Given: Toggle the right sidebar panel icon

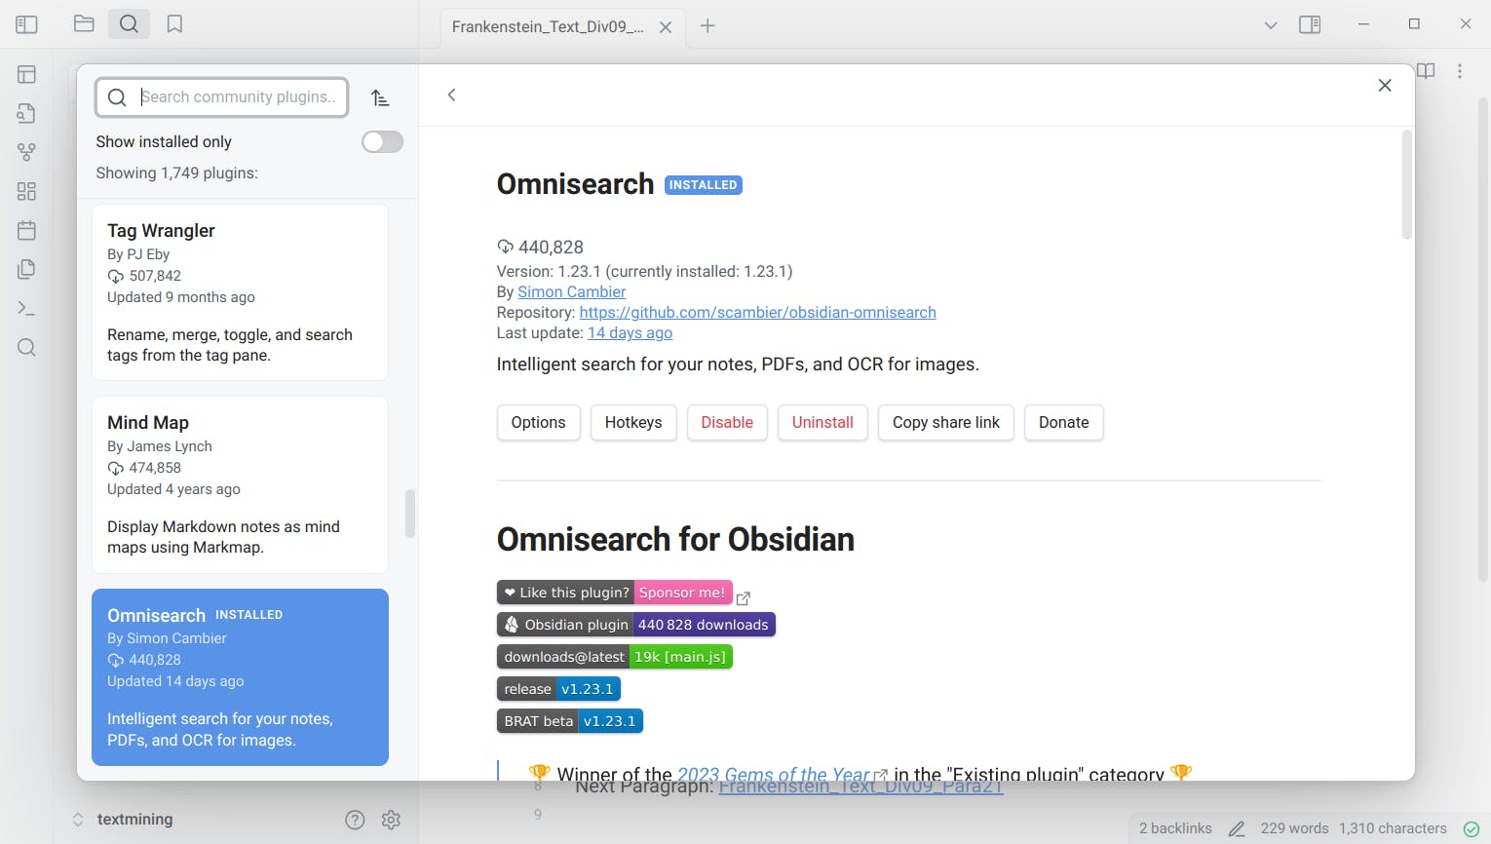Looking at the screenshot, I should click(x=1310, y=25).
